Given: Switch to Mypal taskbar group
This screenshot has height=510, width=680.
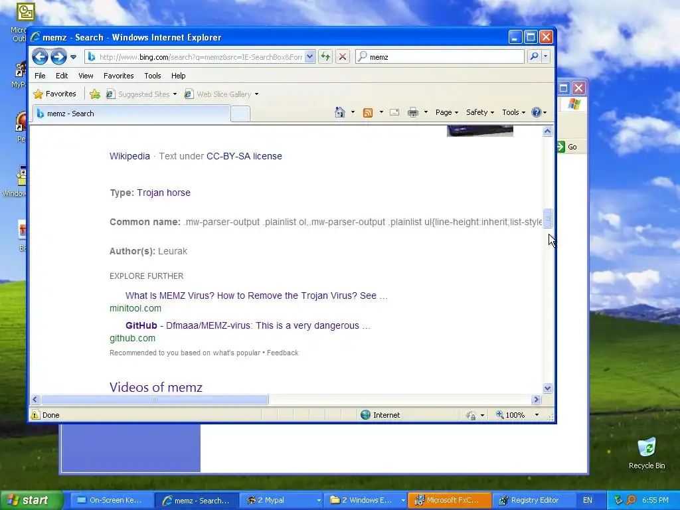Looking at the screenshot, I should [x=282, y=500].
